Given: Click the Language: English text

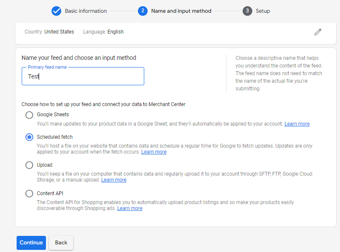Looking at the screenshot, I should 103,32.
